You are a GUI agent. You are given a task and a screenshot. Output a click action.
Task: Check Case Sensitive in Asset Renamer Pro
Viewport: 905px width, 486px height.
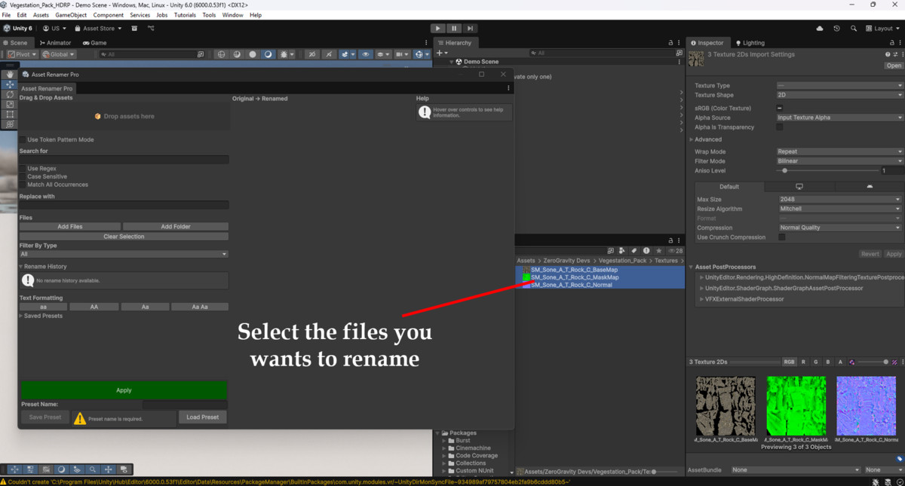21,176
